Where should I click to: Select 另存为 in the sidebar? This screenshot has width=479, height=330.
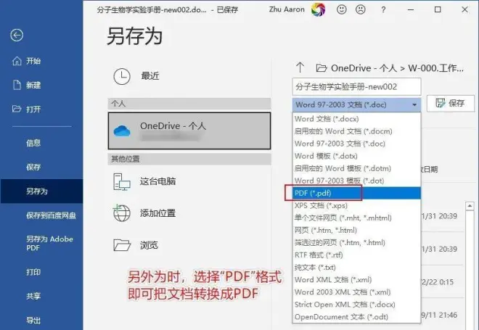tap(41, 191)
